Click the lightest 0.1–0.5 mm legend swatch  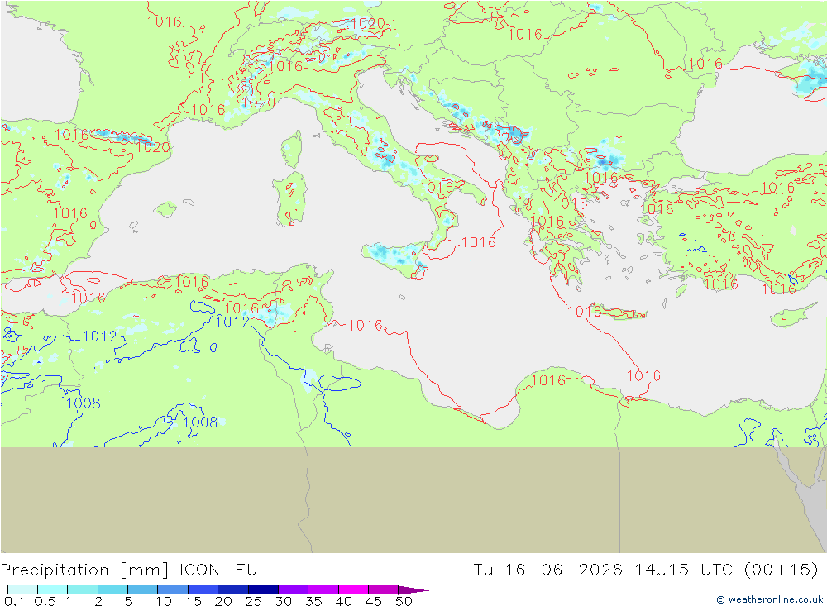tap(22, 589)
